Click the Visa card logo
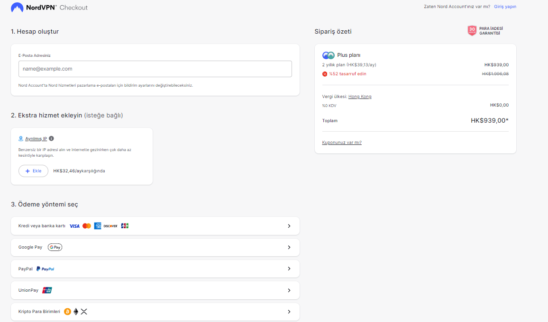 pyautogui.click(x=74, y=226)
